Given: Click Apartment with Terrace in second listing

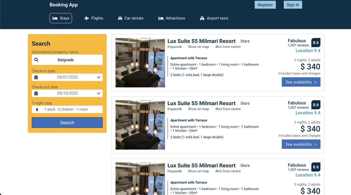Looking at the screenshot, I should [x=189, y=120].
